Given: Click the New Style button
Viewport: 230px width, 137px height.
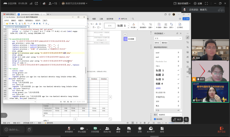Looking at the screenshot, I should tap(157, 43).
